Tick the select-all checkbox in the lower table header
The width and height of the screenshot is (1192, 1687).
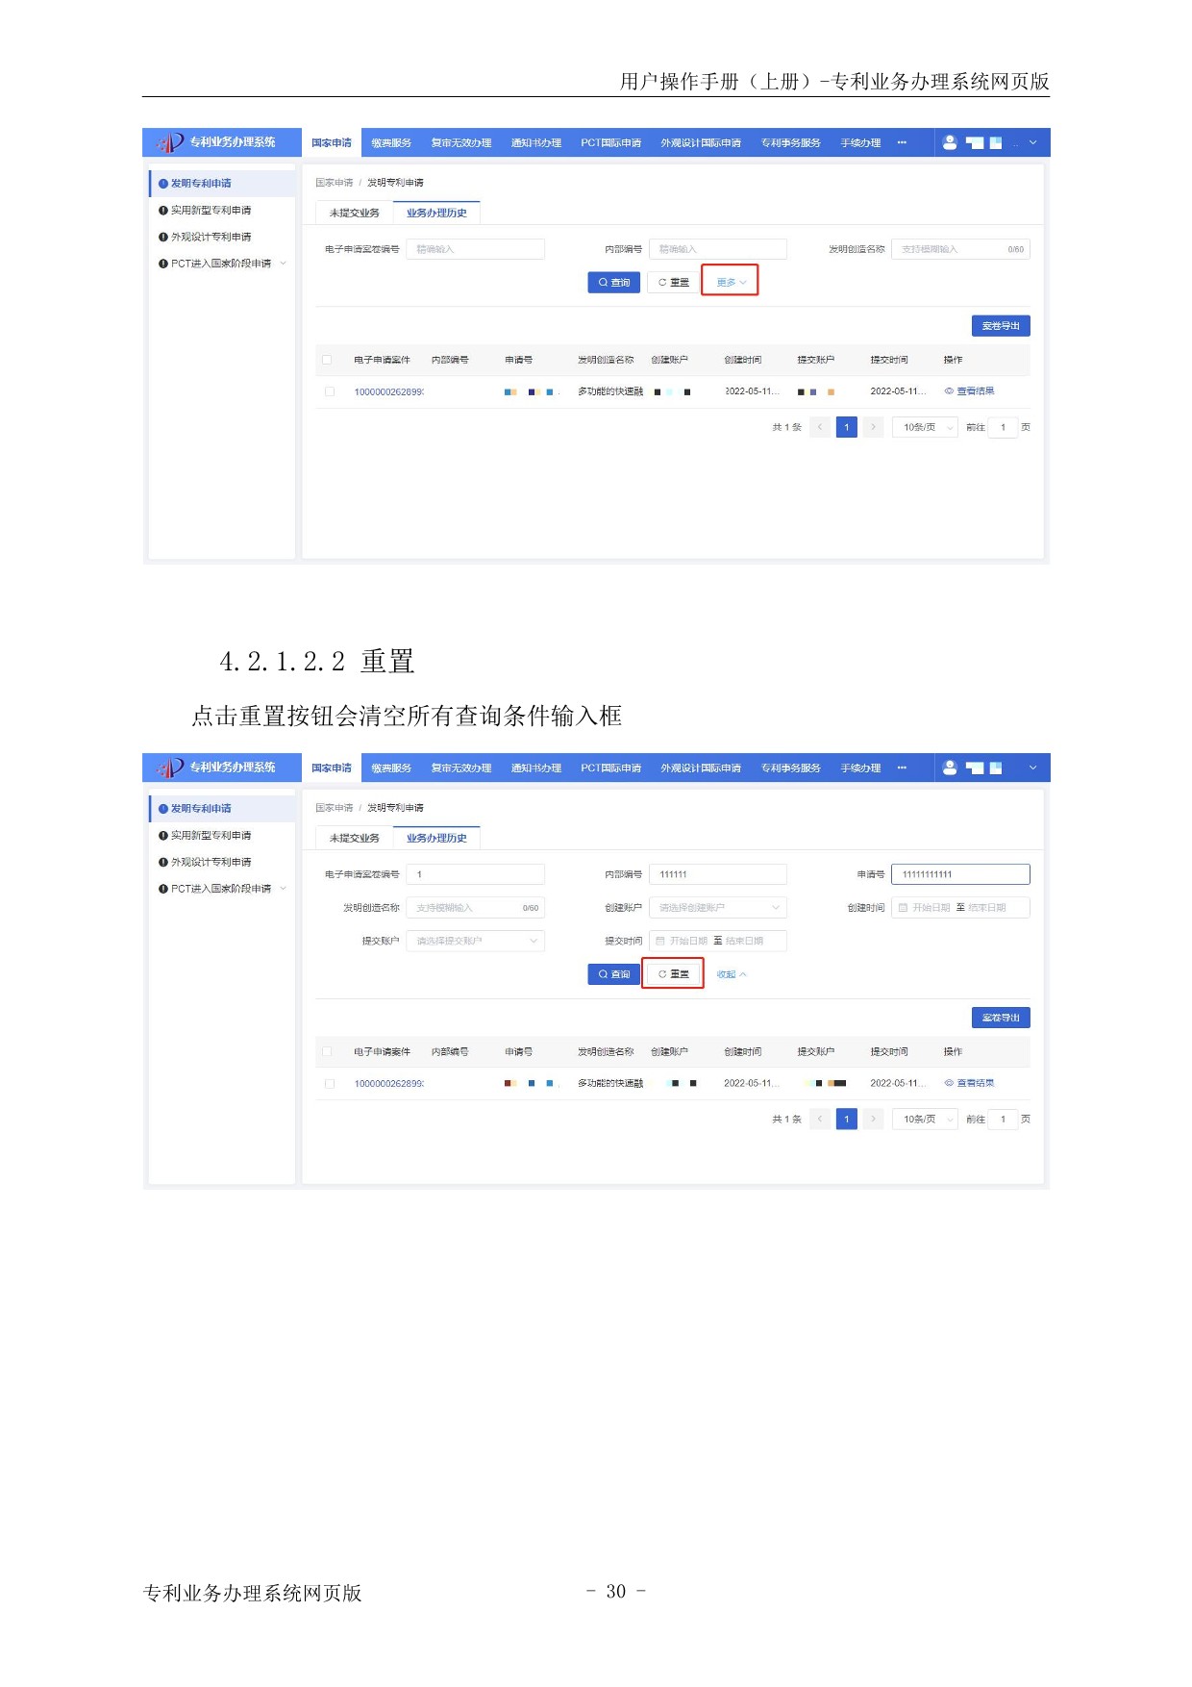(327, 1051)
